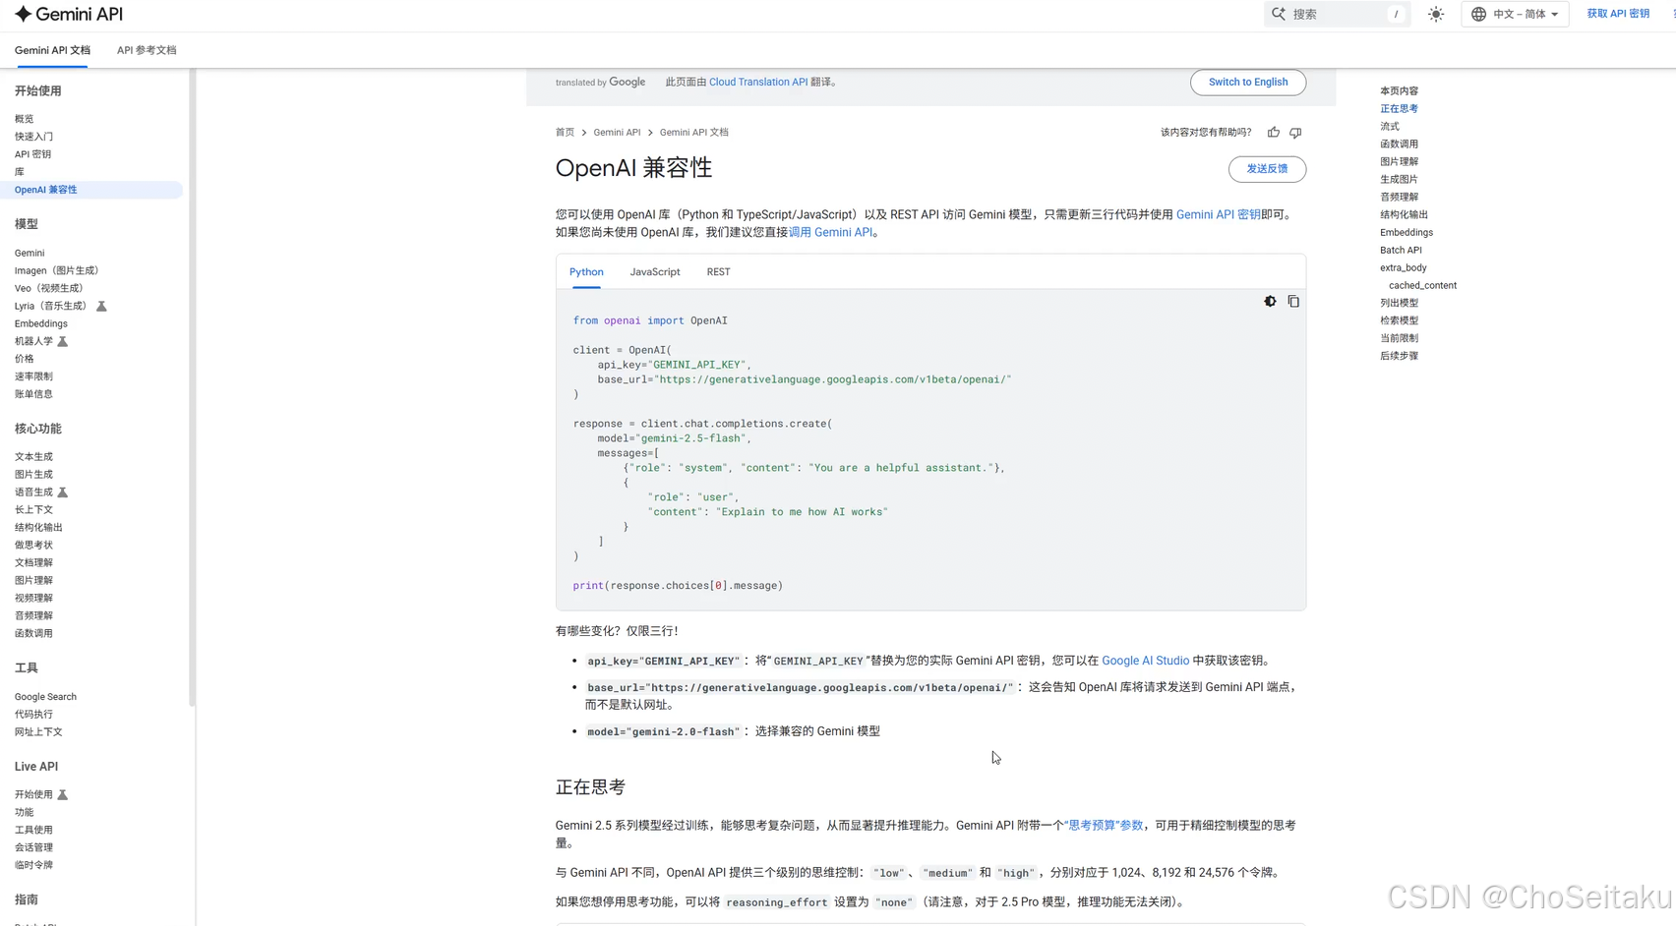Viewport: 1676px width, 926px height.
Task: Click the thumbs up helpful icon
Action: click(1274, 133)
